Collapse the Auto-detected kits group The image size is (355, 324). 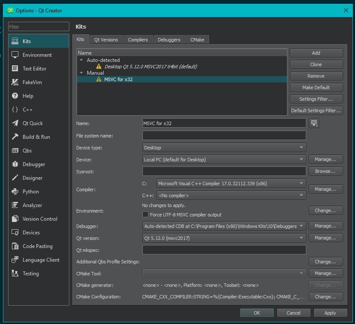tap(81, 60)
